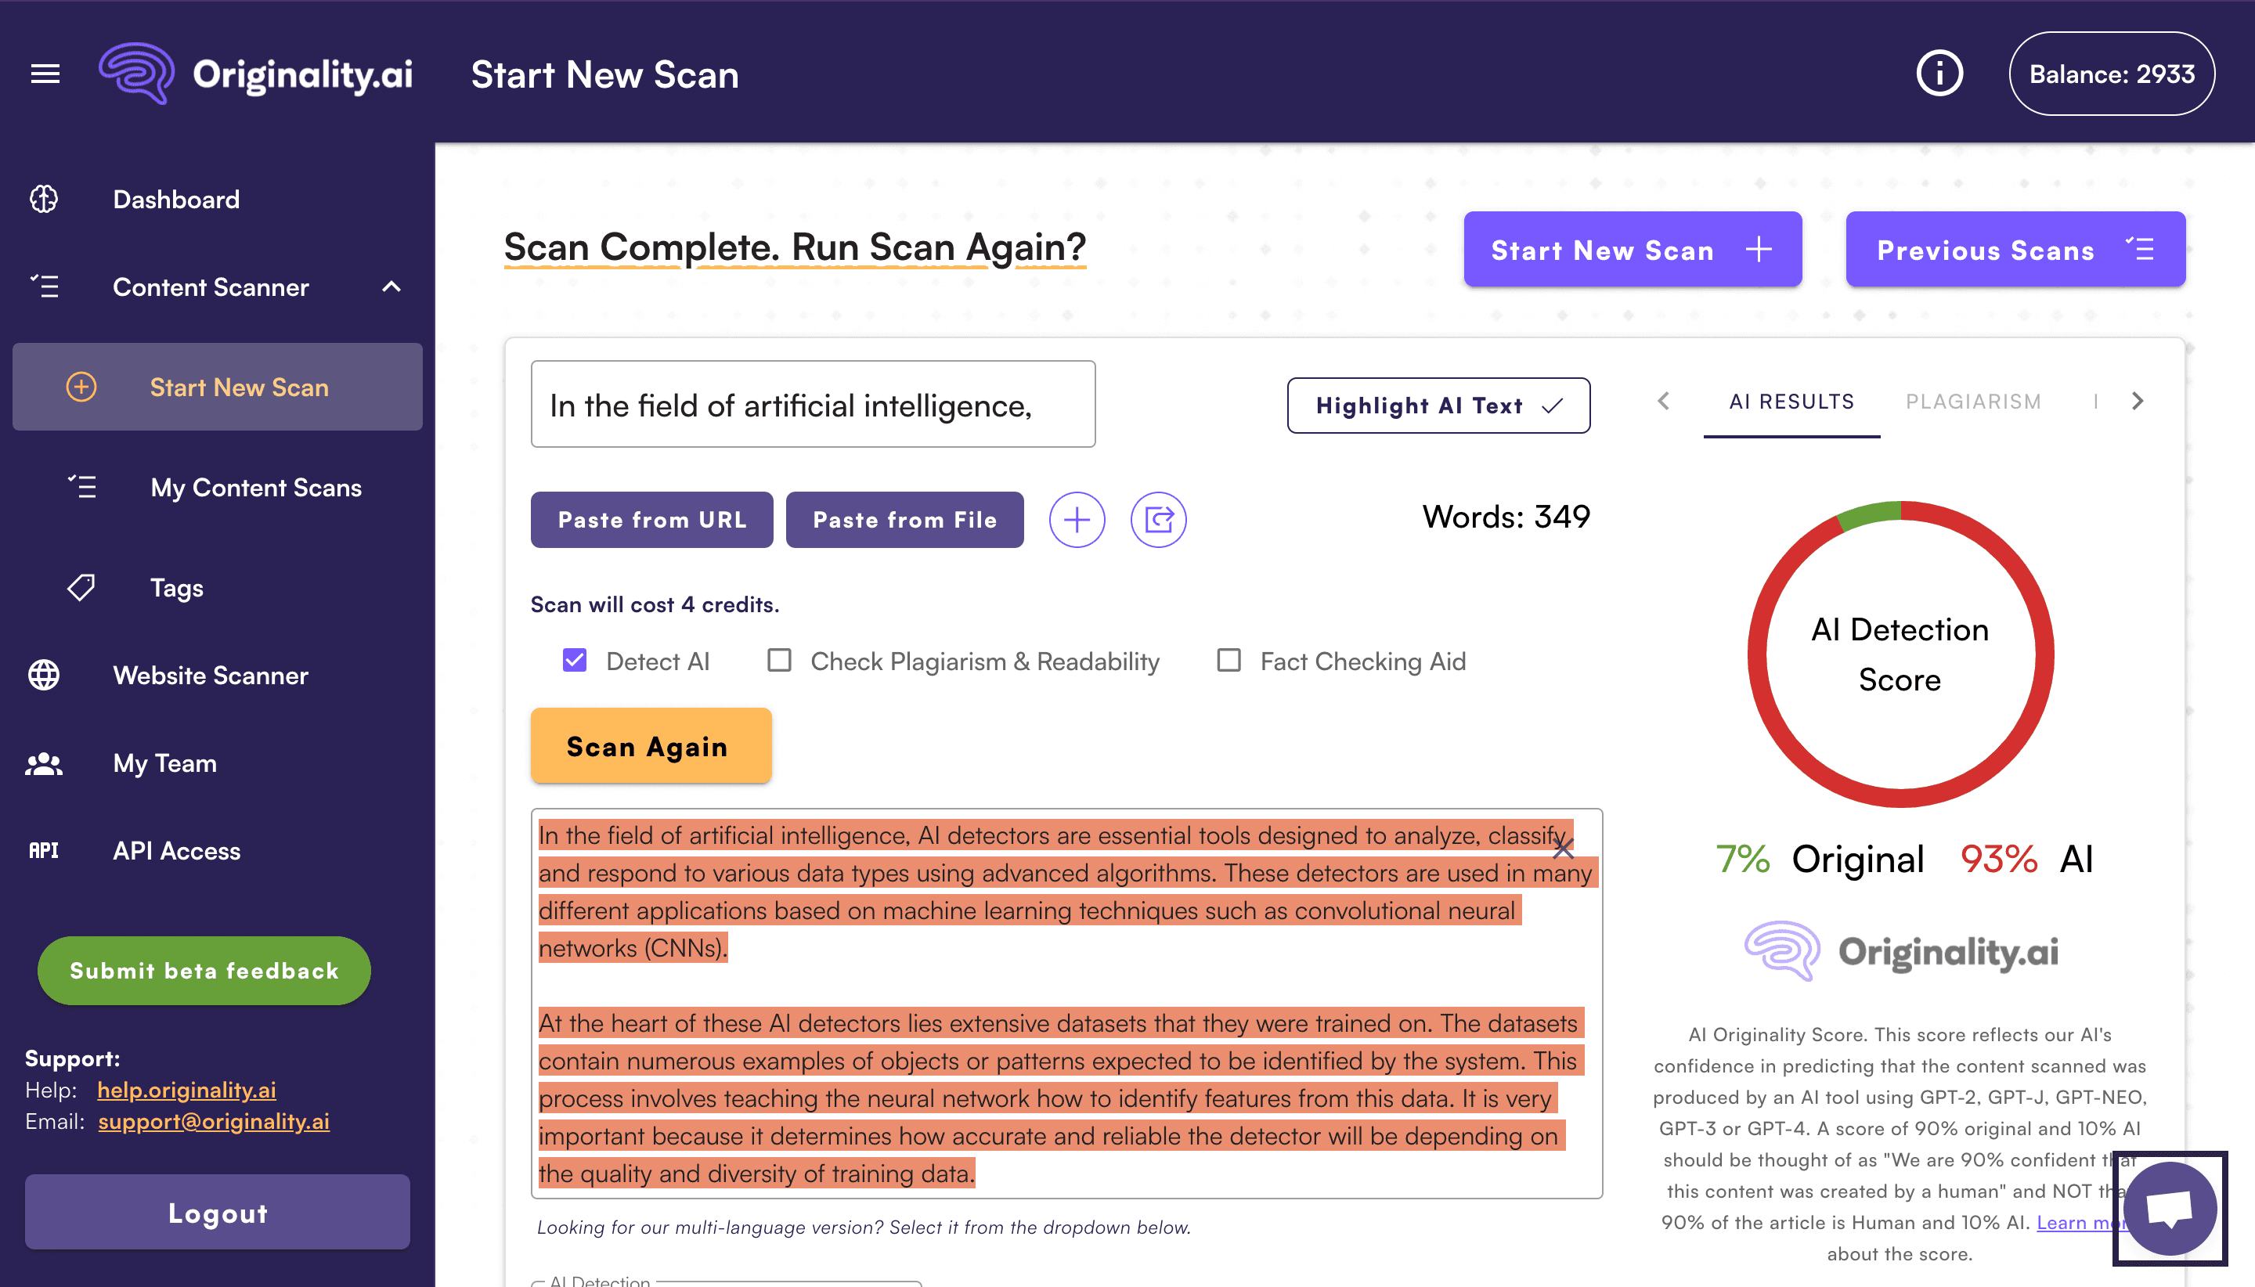Click the plus circle add icon

click(1076, 520)
